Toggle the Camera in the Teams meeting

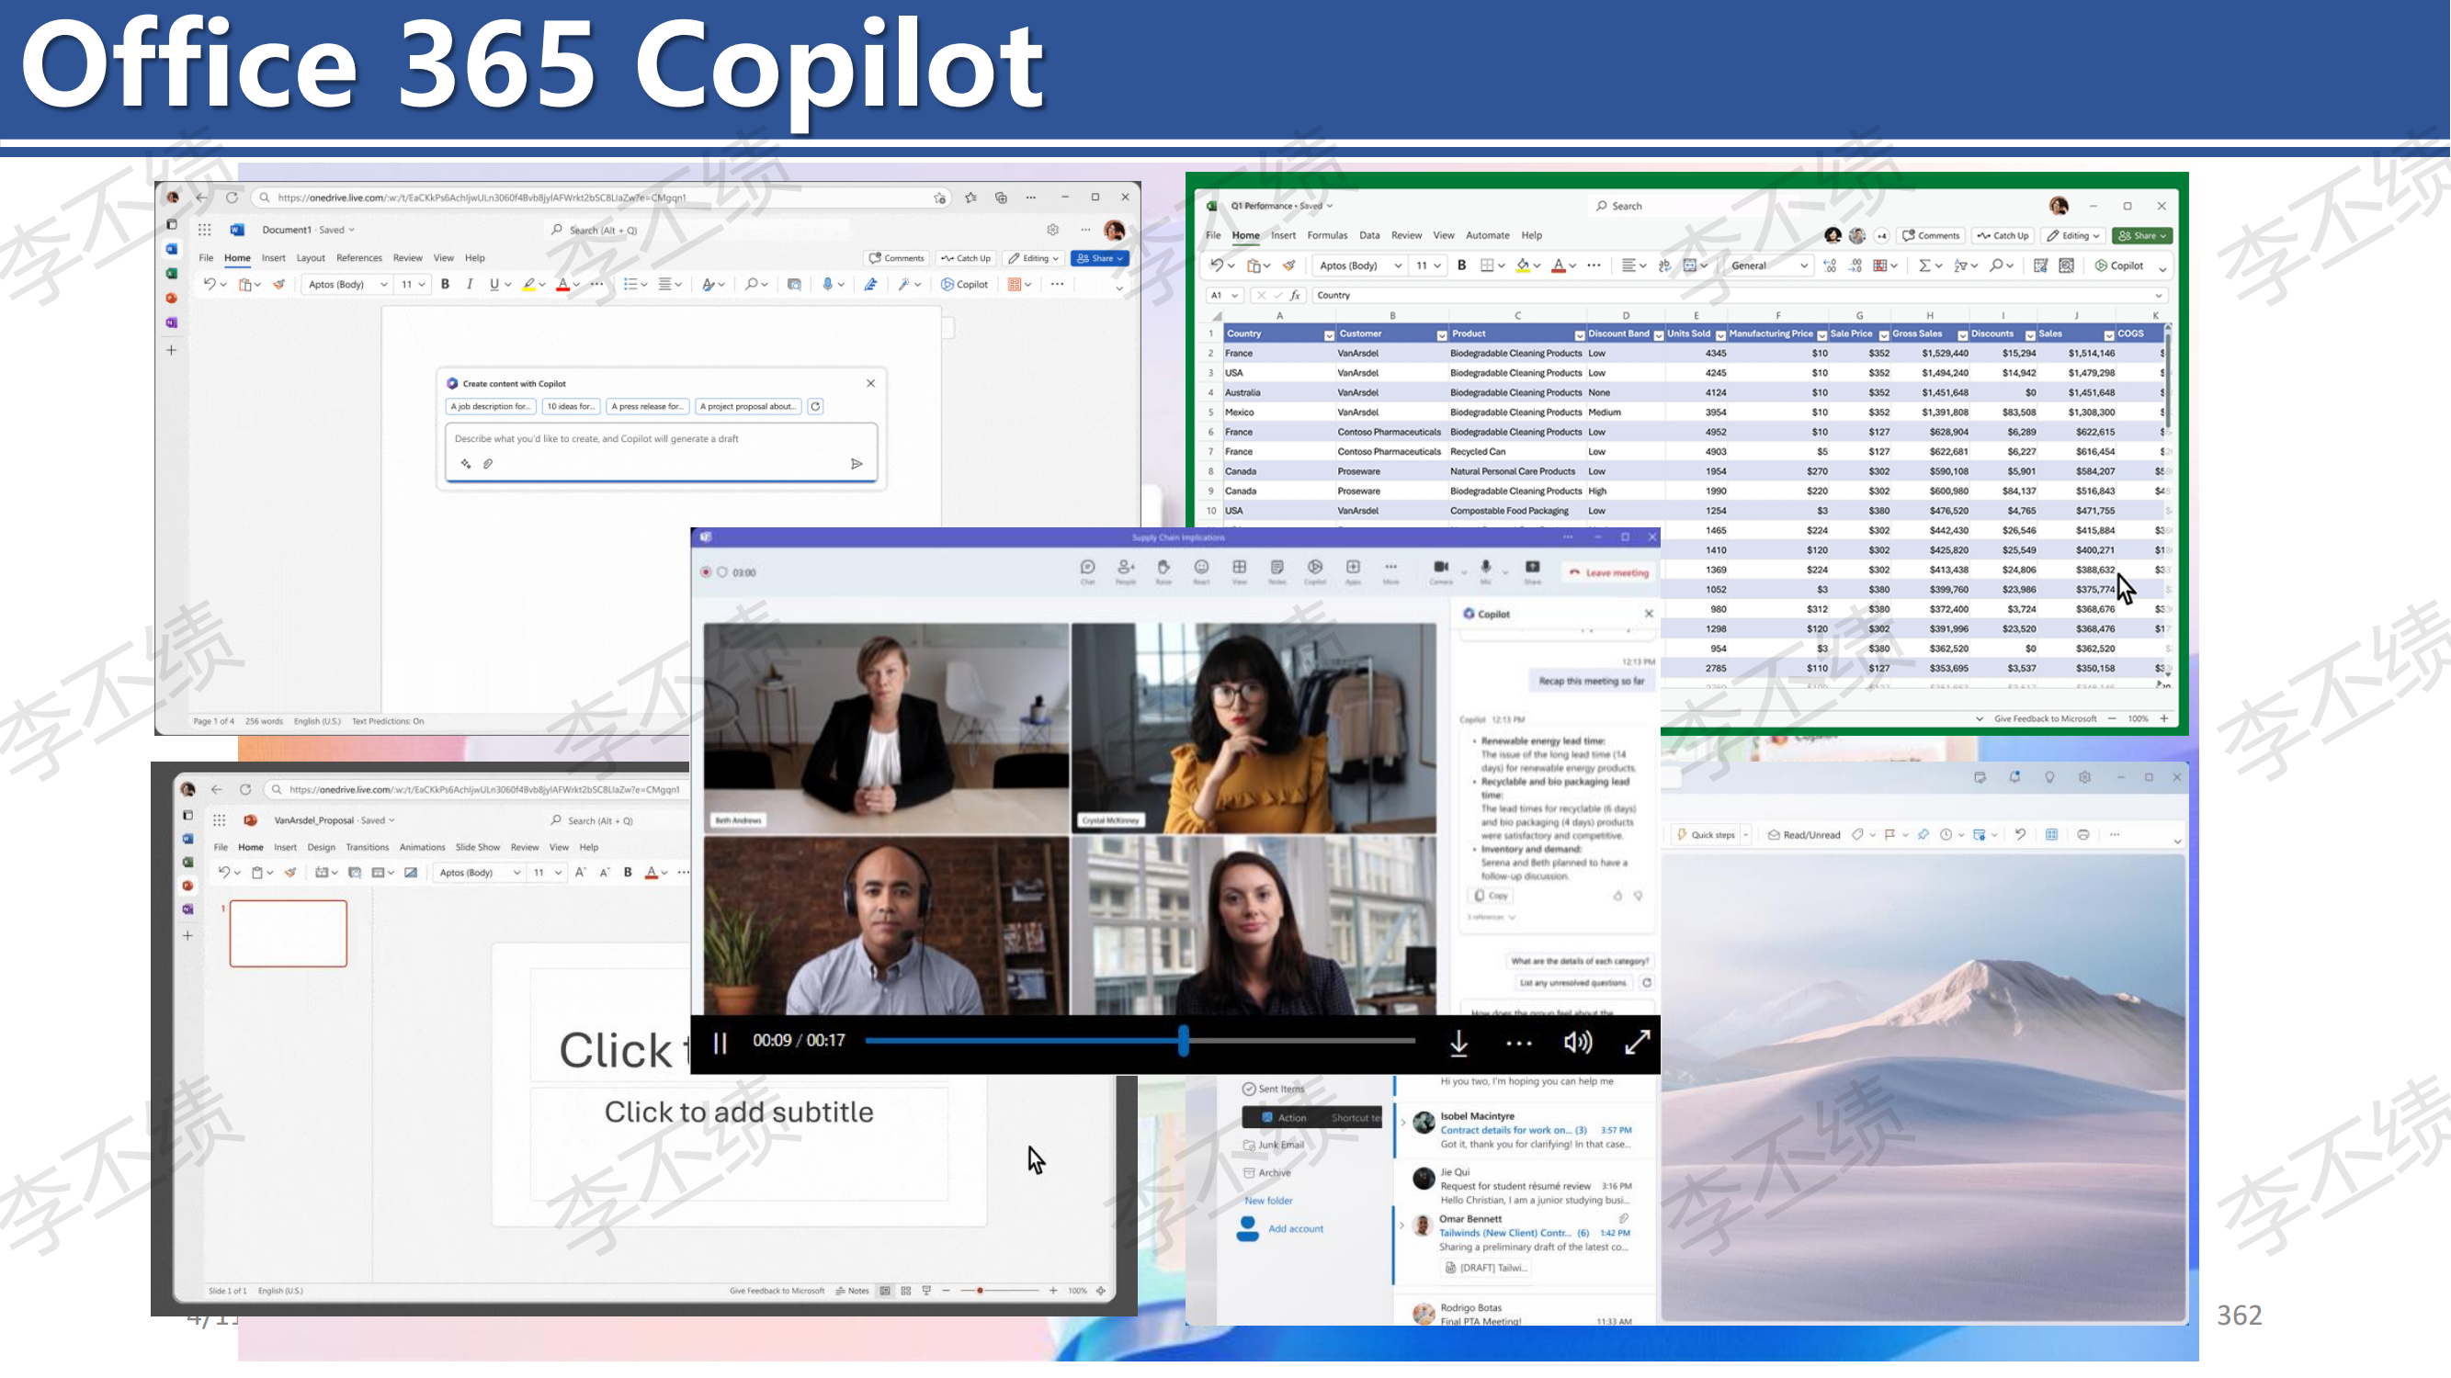1440,570
